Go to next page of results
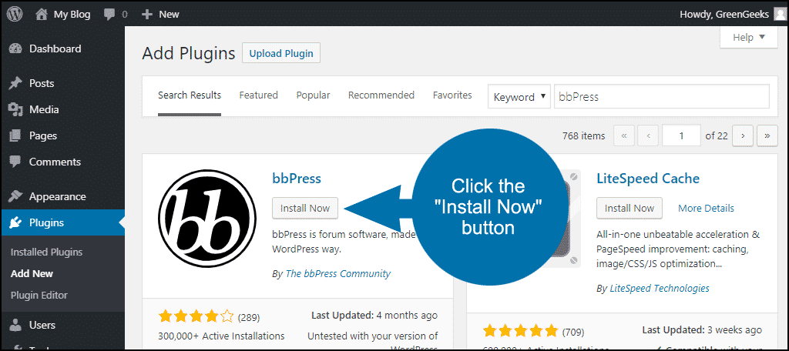 [743, 135]
